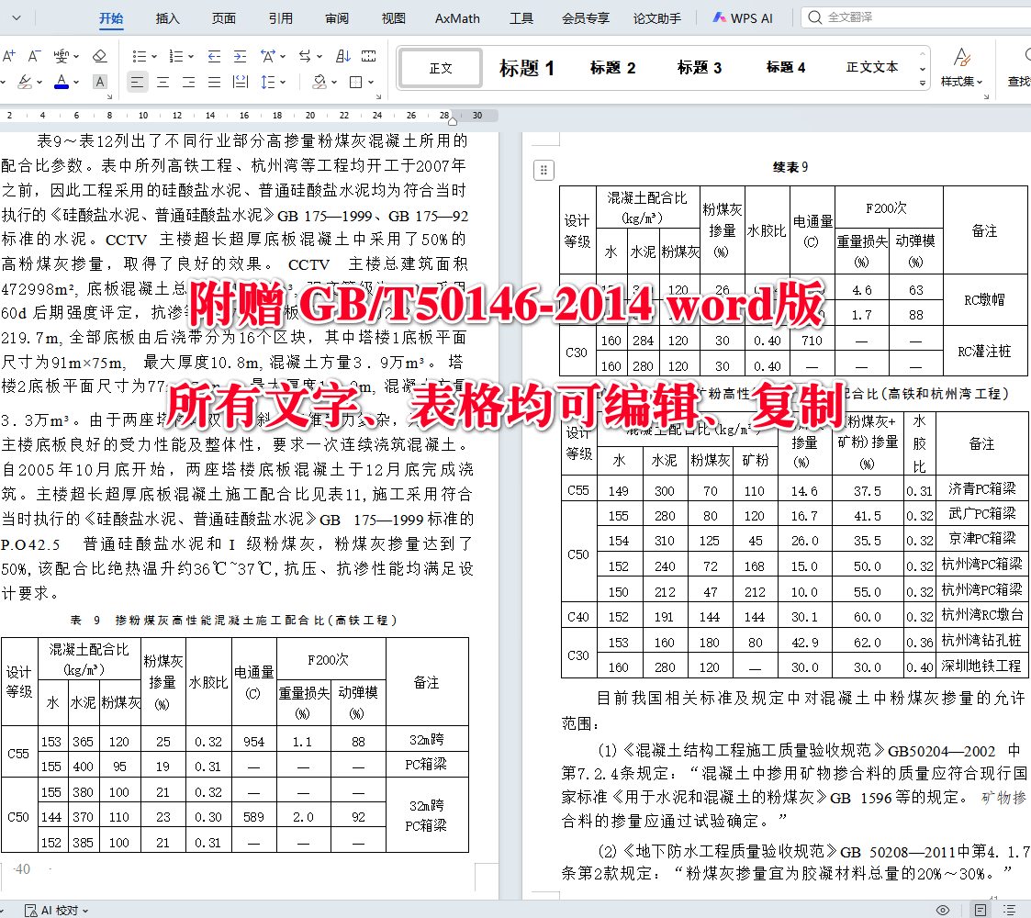Switch to outline view icon
This screenshot has height=918, width=1031.
[x=1010, y=910]
